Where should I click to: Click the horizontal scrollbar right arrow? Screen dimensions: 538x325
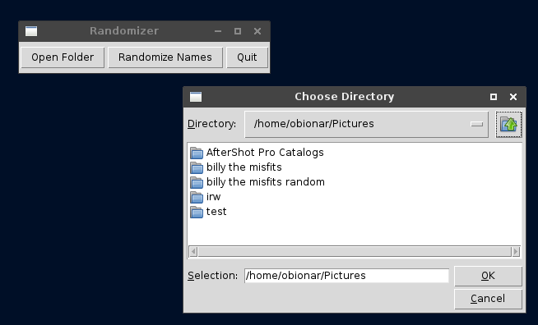(x=516, y=252)
